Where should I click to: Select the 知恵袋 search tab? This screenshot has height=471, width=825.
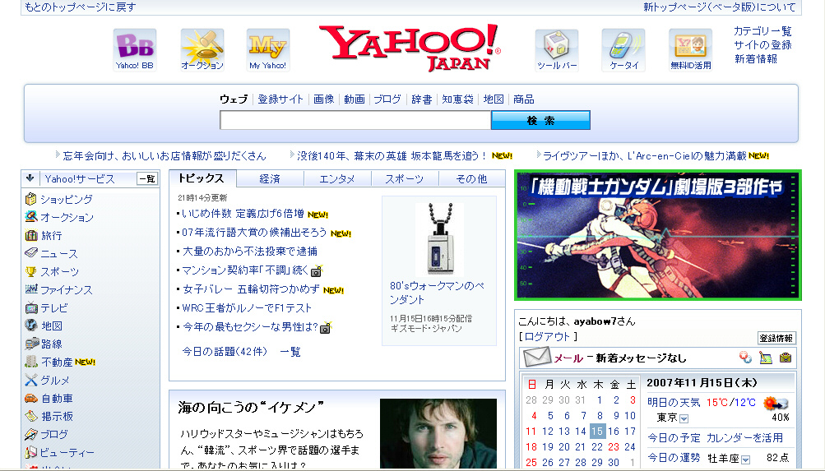click(457, 99)
